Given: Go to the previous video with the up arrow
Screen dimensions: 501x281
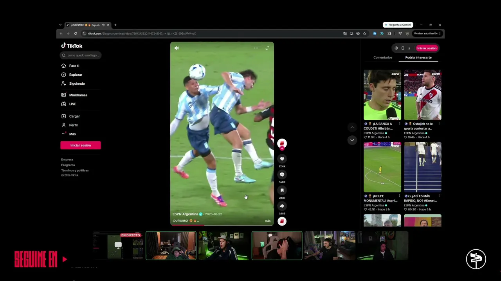Looking at the screenshot, I should pos(352,127).
